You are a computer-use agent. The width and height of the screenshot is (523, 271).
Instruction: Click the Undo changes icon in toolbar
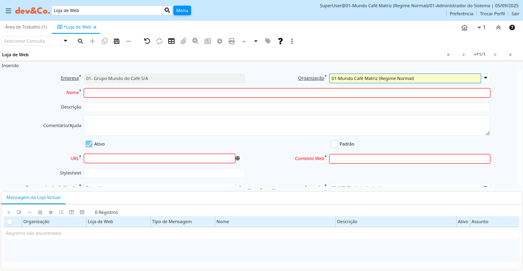click(x=147, y=41)
